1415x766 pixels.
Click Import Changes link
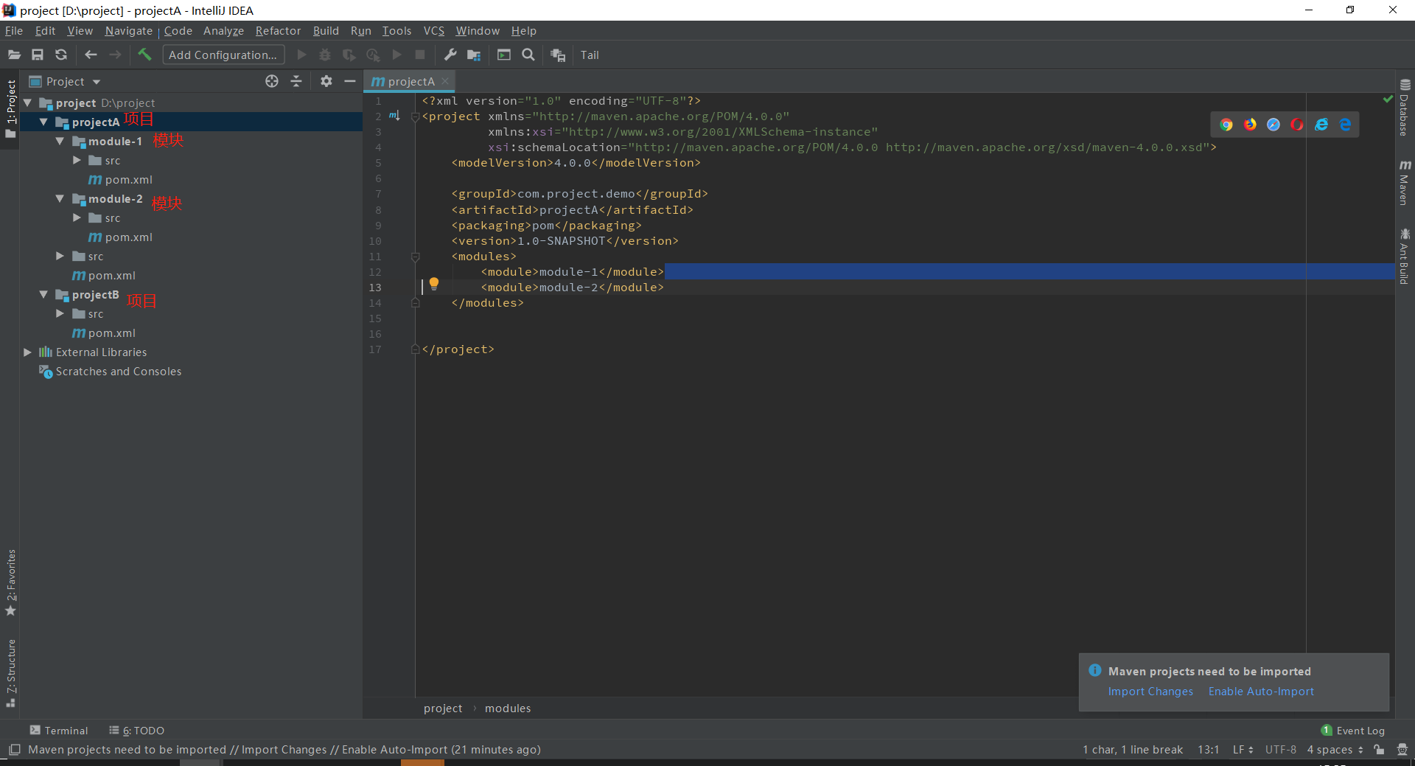(1150, 692)
